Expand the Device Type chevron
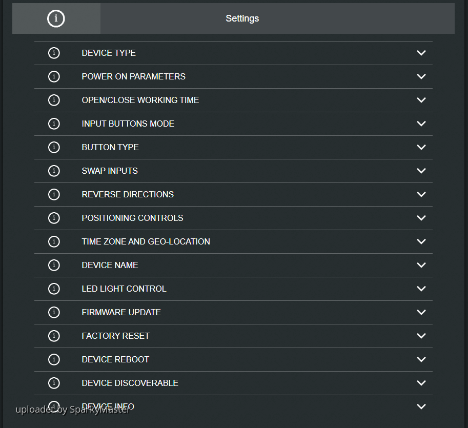Screen dimensions: 468x428 (421, 53)
